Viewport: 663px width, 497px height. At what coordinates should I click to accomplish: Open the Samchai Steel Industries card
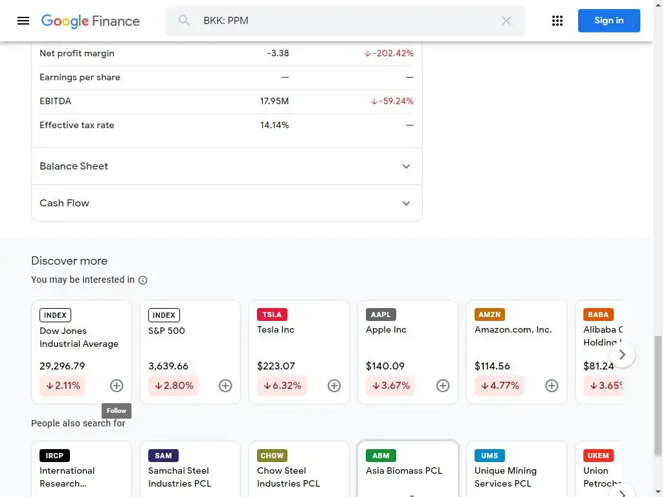pyautogui.click(x=190, y=470)
